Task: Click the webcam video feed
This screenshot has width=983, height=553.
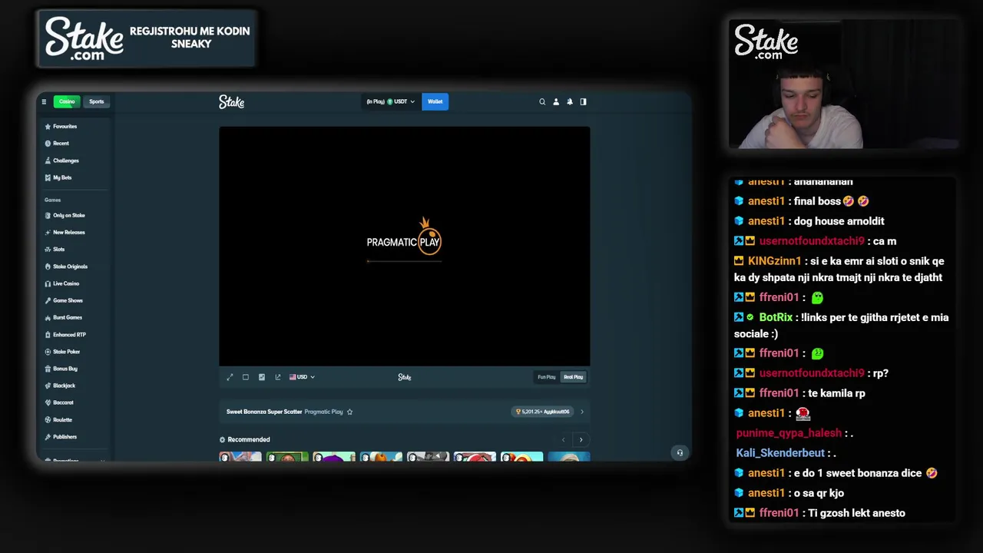Action: [x=843, y=84]
